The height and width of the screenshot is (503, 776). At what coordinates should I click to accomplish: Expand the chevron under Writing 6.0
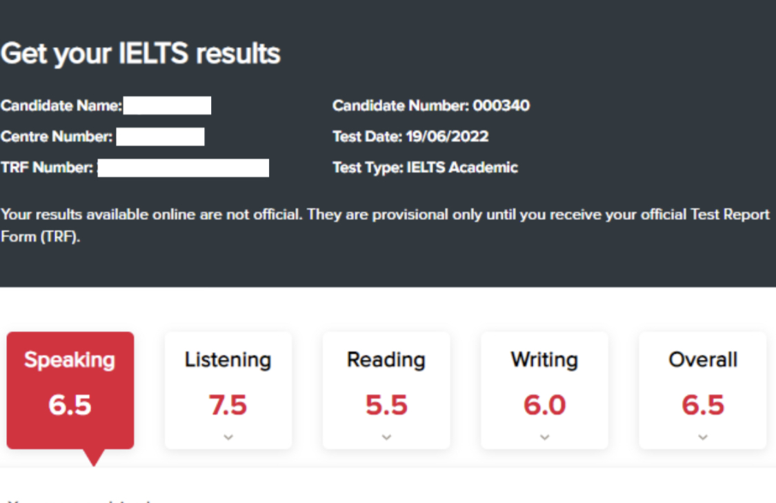(544, 437)
